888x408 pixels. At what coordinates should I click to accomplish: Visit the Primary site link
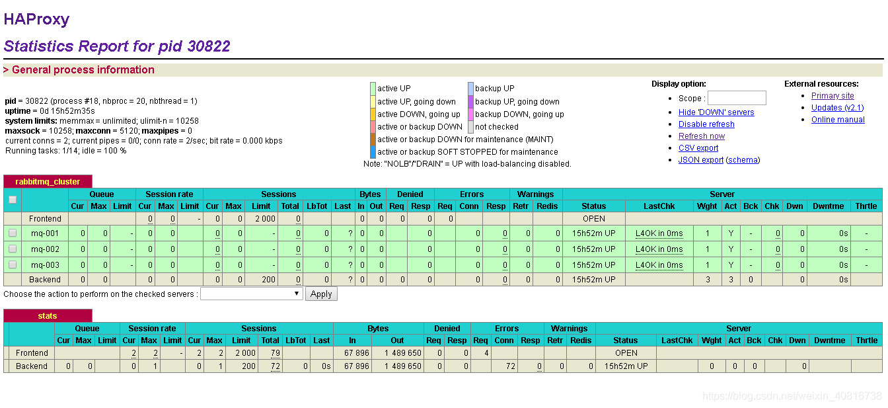tap(832, 96)
